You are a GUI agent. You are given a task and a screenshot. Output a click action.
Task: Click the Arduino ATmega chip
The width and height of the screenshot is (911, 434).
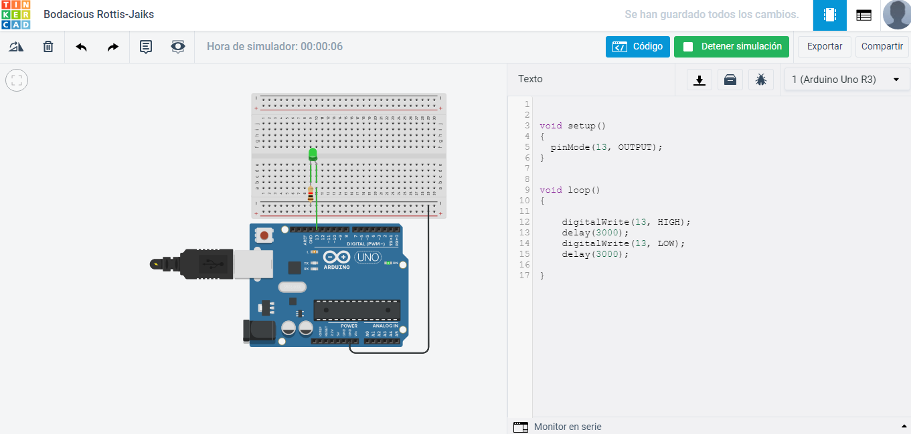pyautogui.click(x=357, y=310)
